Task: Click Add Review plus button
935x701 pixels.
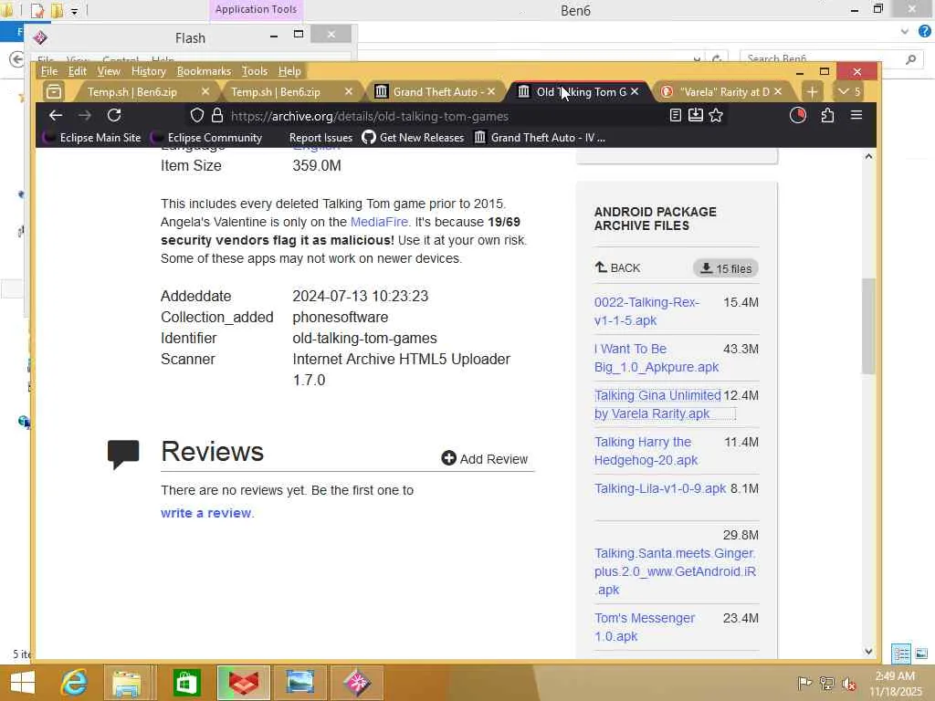Action: (484, 458)
